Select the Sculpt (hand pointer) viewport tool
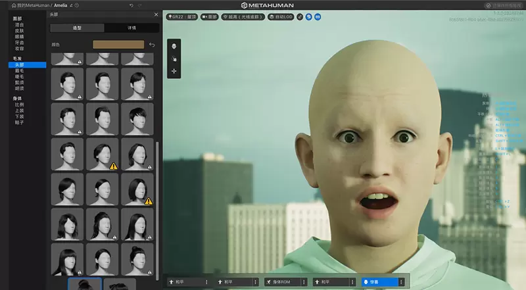The height and width of the screenshot is (290, 526). pos(174,59)
